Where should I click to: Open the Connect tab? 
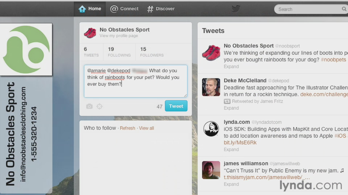pyautogui.click(x=124, y=9)
